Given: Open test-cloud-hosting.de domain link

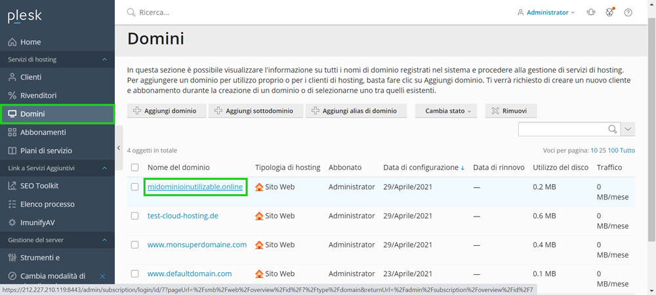Looking at the screenshot, I should coord(183,216).
